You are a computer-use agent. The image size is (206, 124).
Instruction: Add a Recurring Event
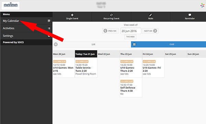(x=111, y=17)
